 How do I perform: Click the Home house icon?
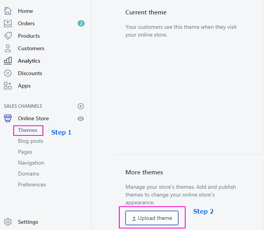click(x=8, y=11)
